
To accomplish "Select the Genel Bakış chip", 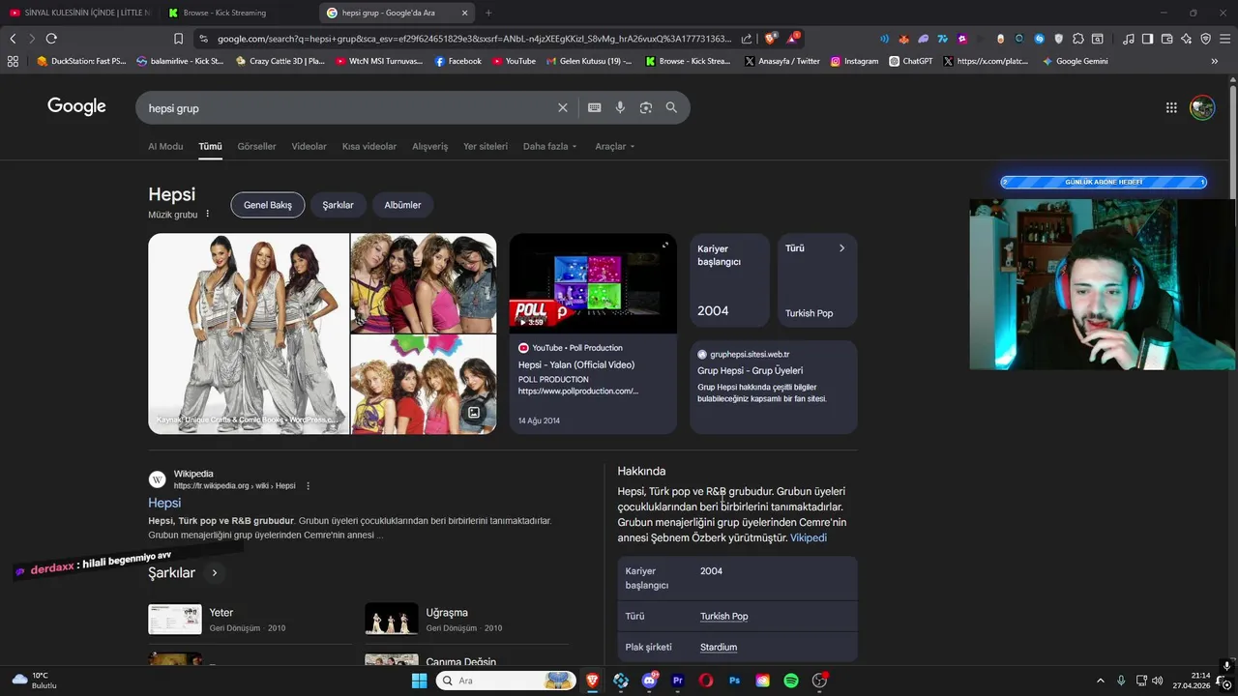I will pos(268,205).
